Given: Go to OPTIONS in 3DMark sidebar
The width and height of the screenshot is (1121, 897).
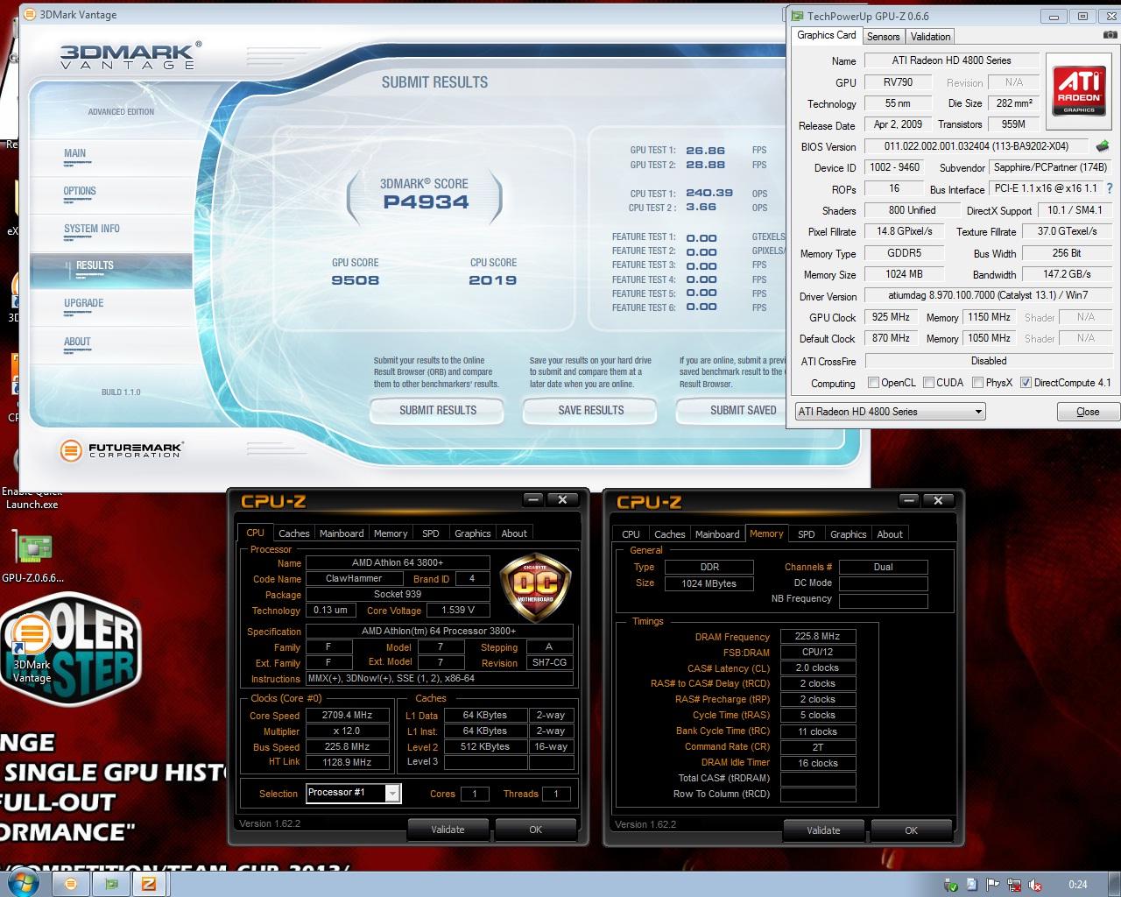Looking at the screenshot, I should (x=80, y=191).
